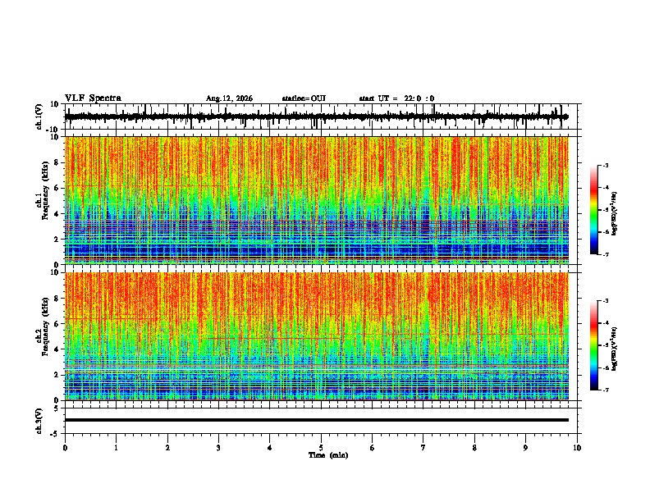Click the "-5" tick of ch.3 voltage axis

click(55, 434)
